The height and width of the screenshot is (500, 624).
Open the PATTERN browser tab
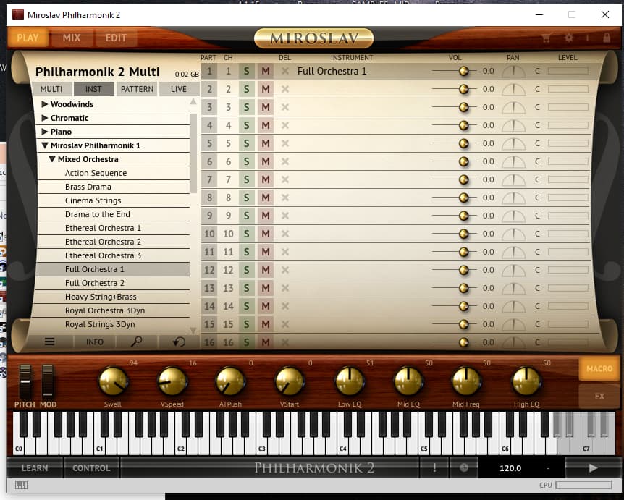[x=137, y=89]
